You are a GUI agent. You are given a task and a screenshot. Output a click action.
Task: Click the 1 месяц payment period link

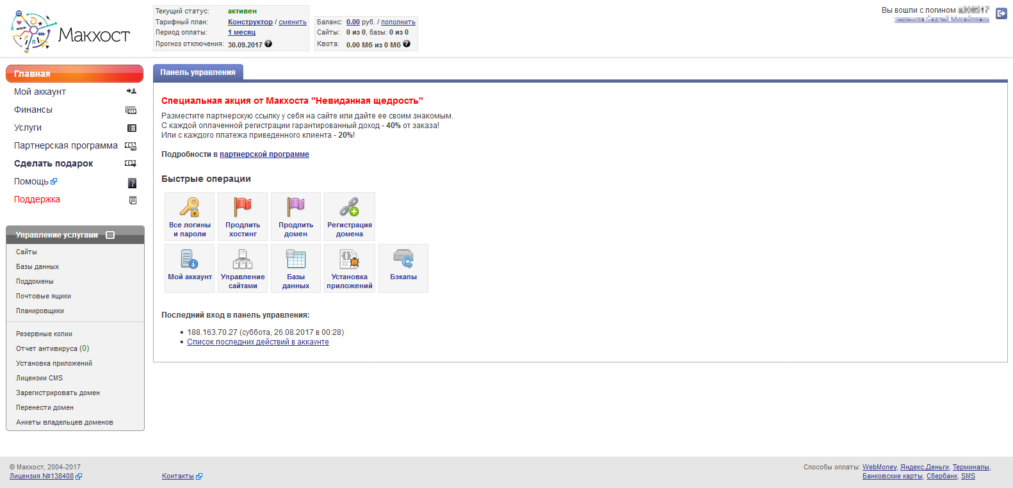[x=241, y=32]
